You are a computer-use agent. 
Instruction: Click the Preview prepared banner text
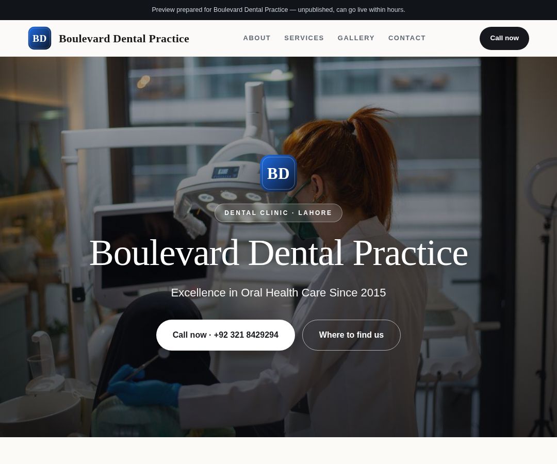click(x=278, y=10)
